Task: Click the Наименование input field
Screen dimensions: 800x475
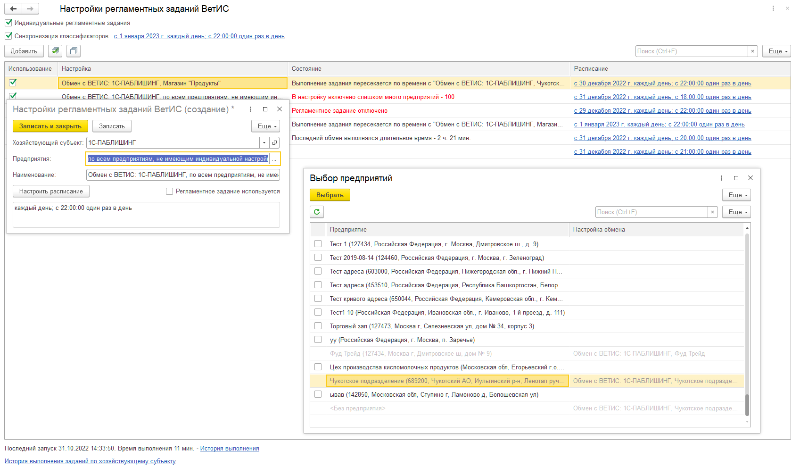Action: [x=183, y=175]
